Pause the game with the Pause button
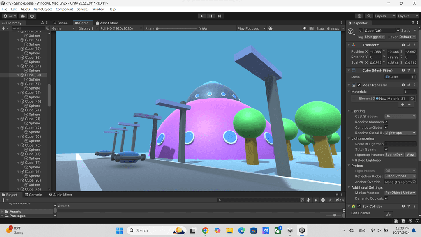The width and height of the screenshot is (421, 237). click(210, 16)
